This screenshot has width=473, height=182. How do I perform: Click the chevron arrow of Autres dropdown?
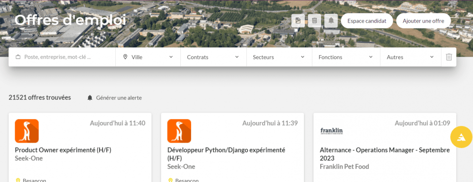[432, 57]
